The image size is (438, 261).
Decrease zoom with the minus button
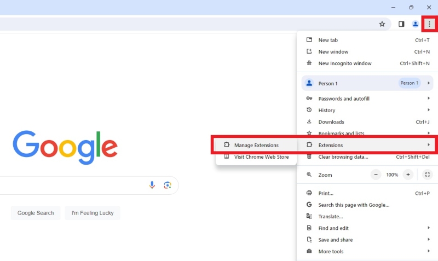tap(376, 175)
